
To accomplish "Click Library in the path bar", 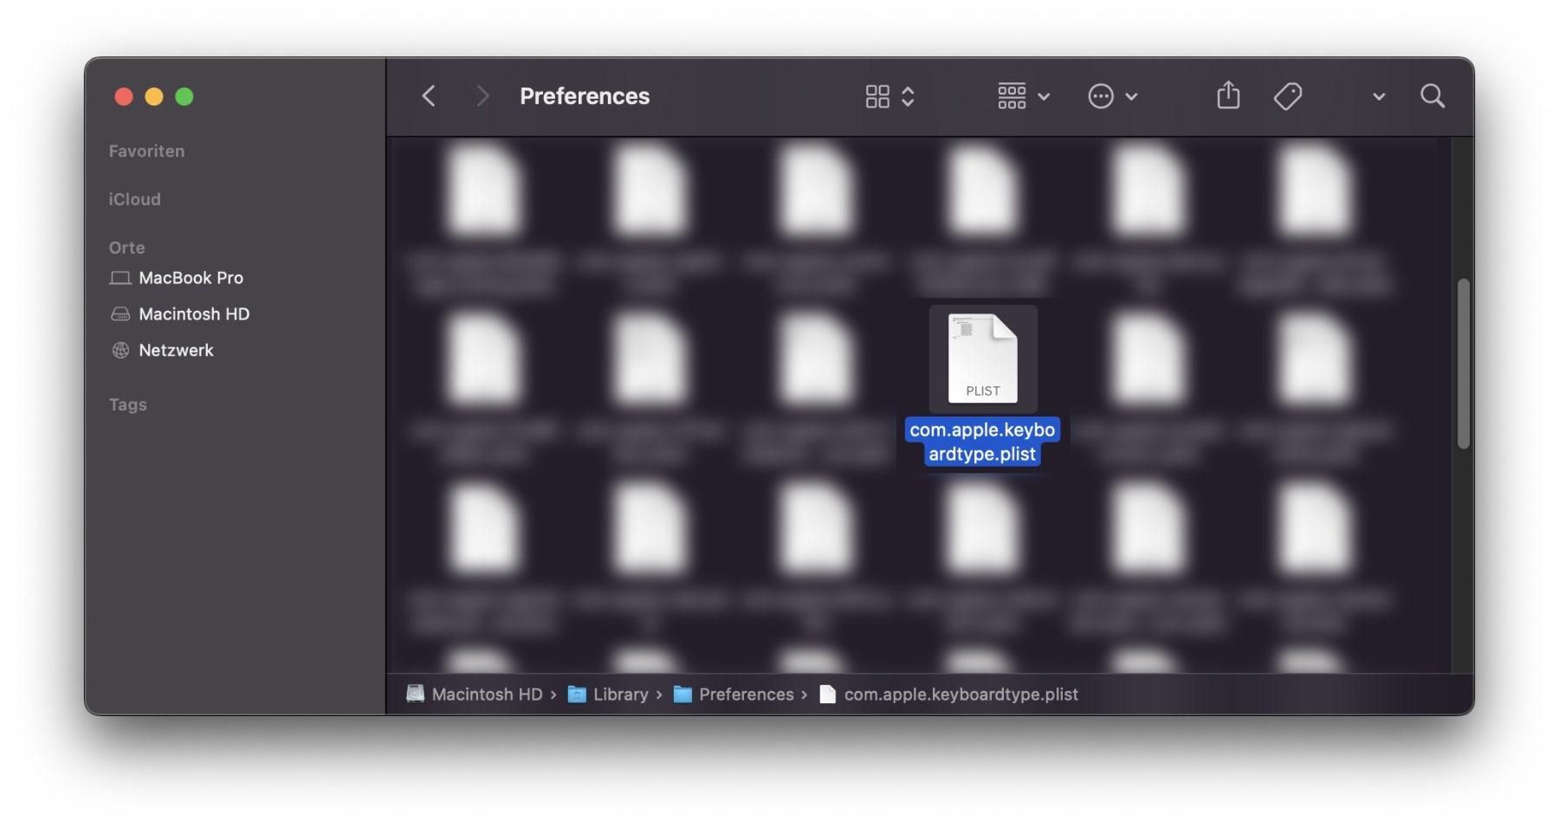I will [620, 695].
